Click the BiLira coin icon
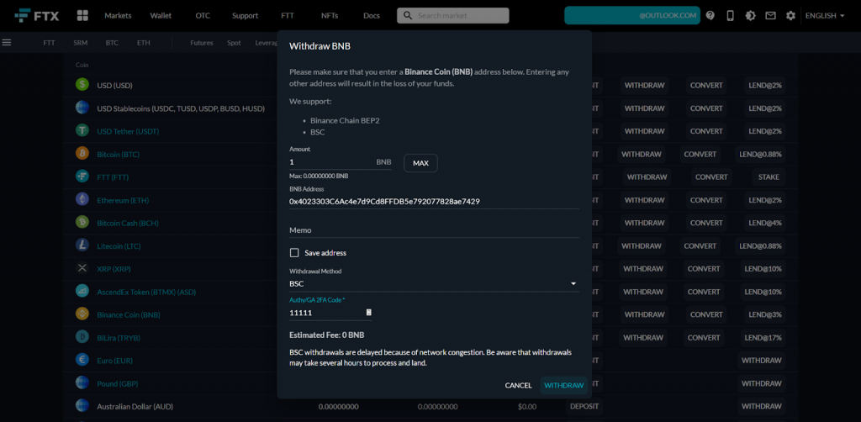Viewport: 861px width, 422px height. [x=82, y=337]
